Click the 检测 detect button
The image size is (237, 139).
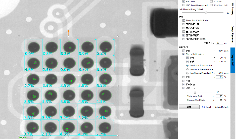coord(189,107)
